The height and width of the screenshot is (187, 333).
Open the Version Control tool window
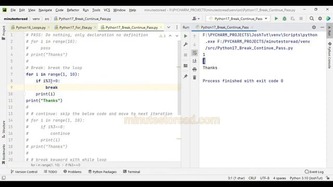(x=24, y=172)
